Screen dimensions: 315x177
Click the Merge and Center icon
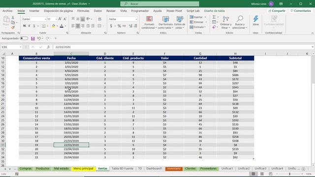pyautogui.click(x=99, y=26)
